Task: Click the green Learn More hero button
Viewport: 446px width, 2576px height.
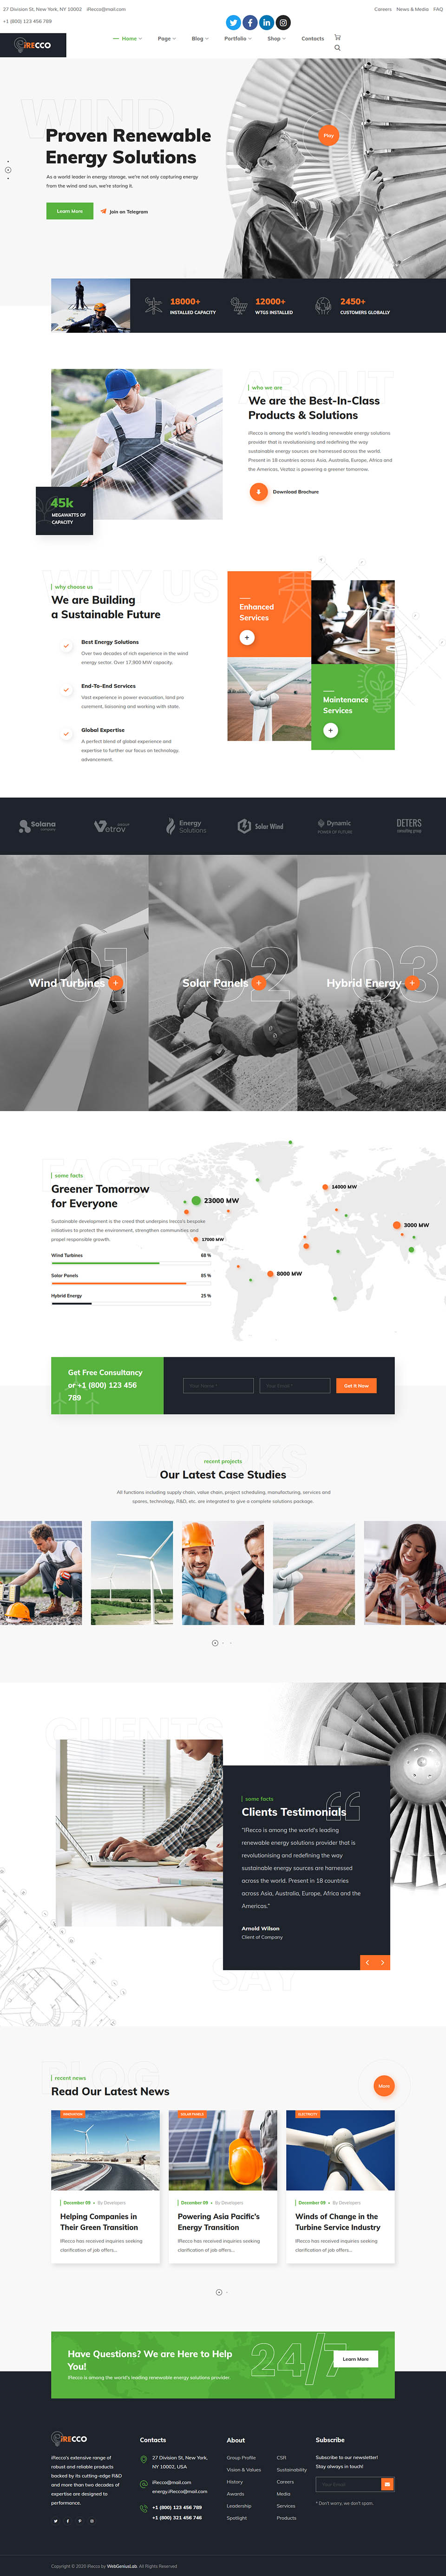Action: pyautogui.click(x=70, y=211)
